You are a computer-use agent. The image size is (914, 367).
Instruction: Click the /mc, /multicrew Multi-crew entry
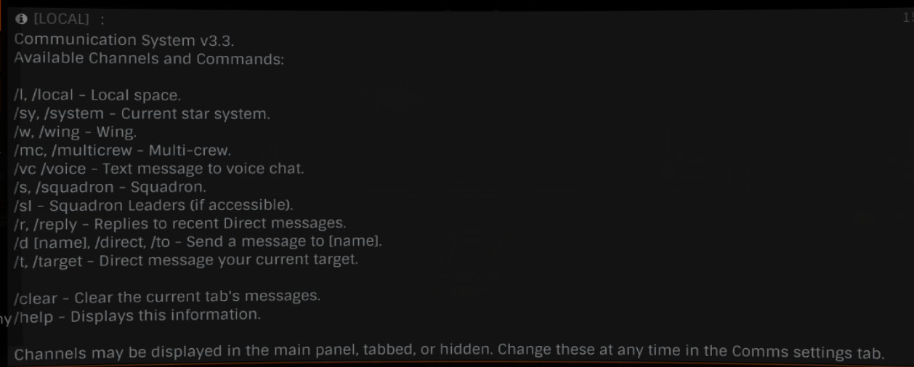click(x=122, y=150)
